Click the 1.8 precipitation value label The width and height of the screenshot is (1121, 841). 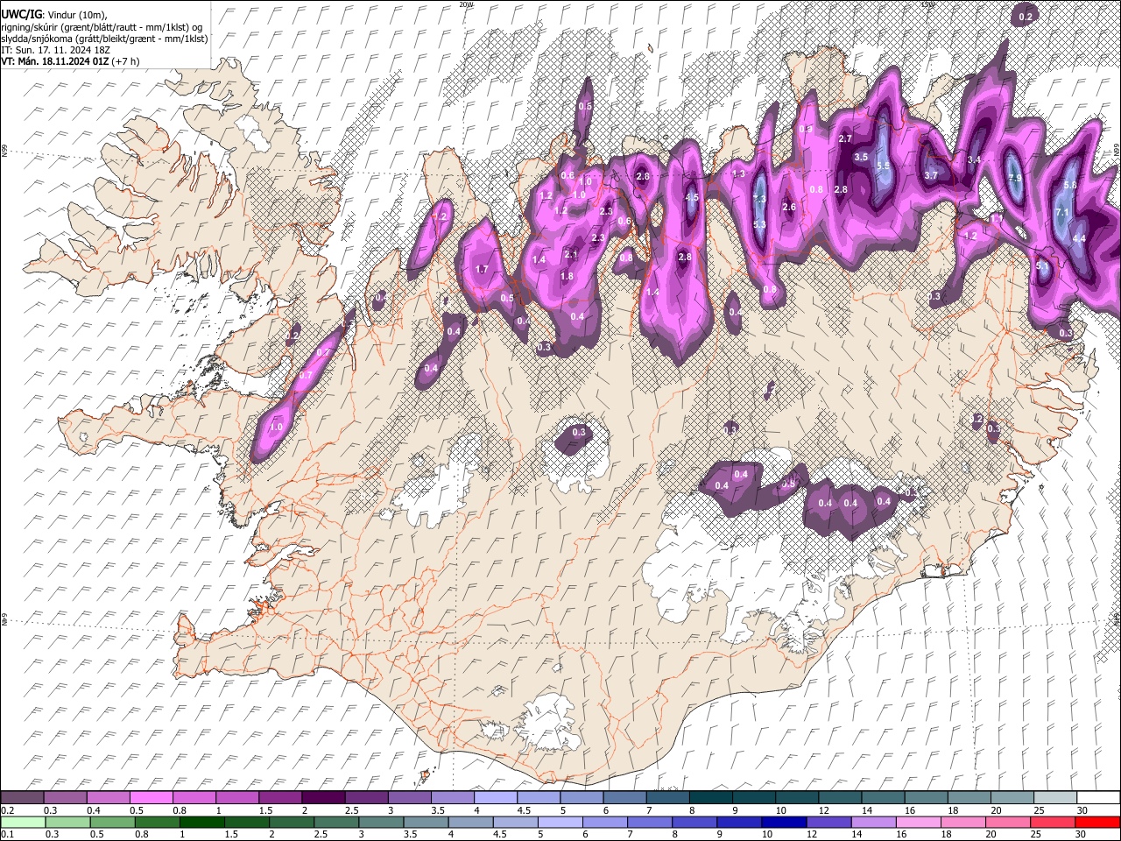point(567,276)
